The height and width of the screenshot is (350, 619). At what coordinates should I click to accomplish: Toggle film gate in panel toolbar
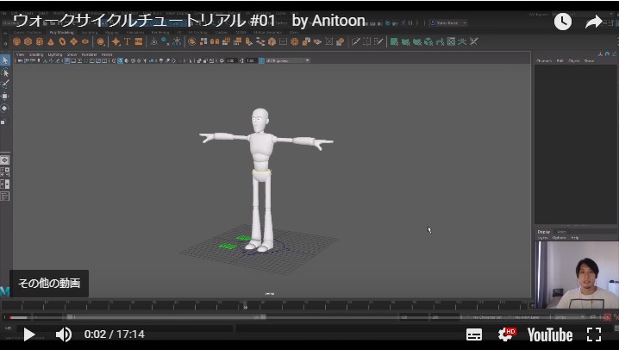coord(73,60)
